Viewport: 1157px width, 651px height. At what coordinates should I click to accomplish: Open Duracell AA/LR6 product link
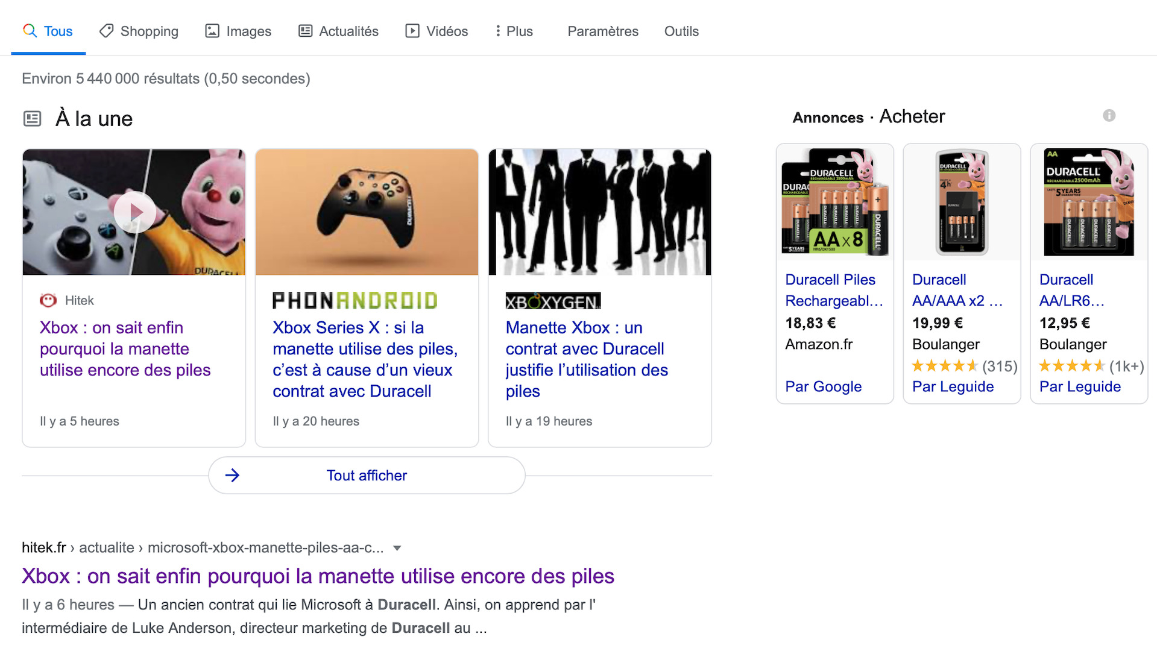pyautogui.click(x=1071, y=290)
